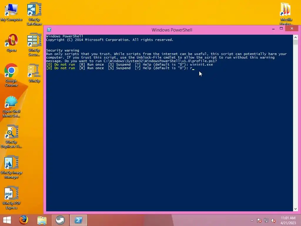This screenshot has width=301, height=226.
Task: Click the typed 'r' at the prompt
Action: coord(191,68)
